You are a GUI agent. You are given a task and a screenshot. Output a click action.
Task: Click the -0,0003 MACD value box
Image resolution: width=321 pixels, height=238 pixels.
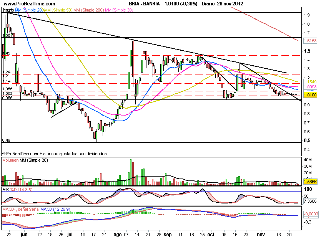click(311, 214)
